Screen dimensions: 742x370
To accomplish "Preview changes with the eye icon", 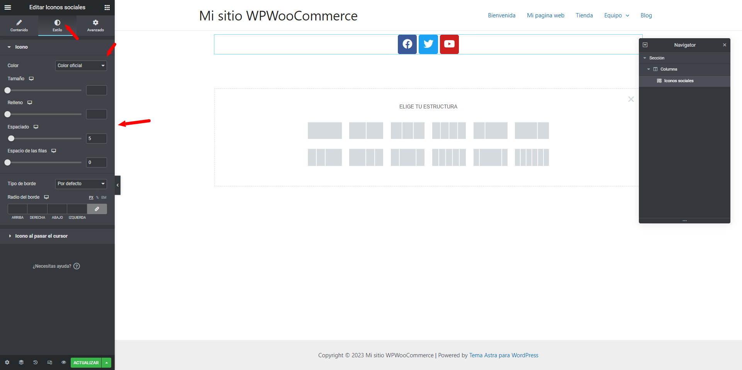I will (64, 363).
